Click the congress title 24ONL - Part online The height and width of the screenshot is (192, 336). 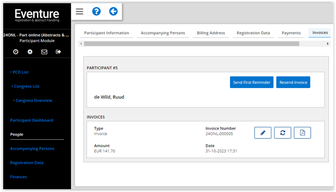pyautogui.click(x=36, y=35)
